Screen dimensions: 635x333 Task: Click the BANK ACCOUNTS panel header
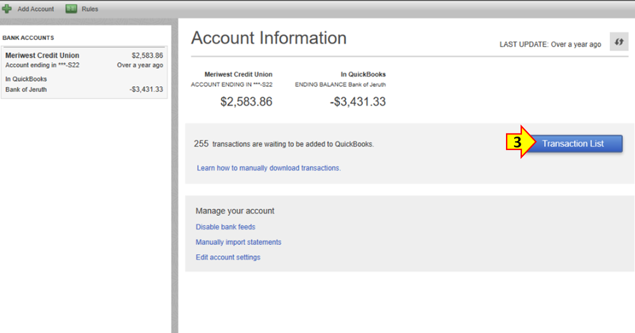click(x=29, y=38)
